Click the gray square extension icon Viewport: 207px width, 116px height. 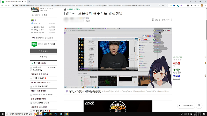188,5
